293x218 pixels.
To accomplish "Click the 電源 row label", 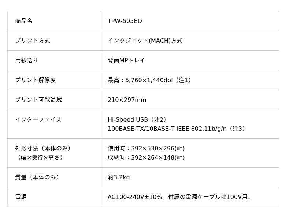I will tap(21, 197).
